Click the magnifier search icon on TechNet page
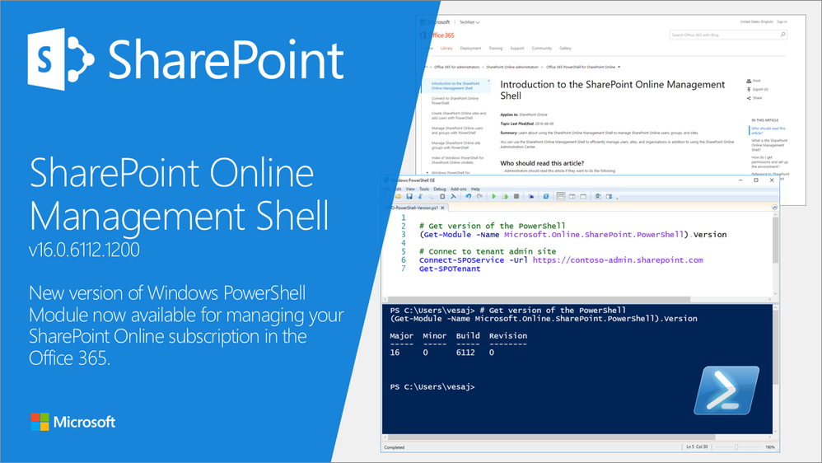The image size is (822, 463). pos(782,35)
